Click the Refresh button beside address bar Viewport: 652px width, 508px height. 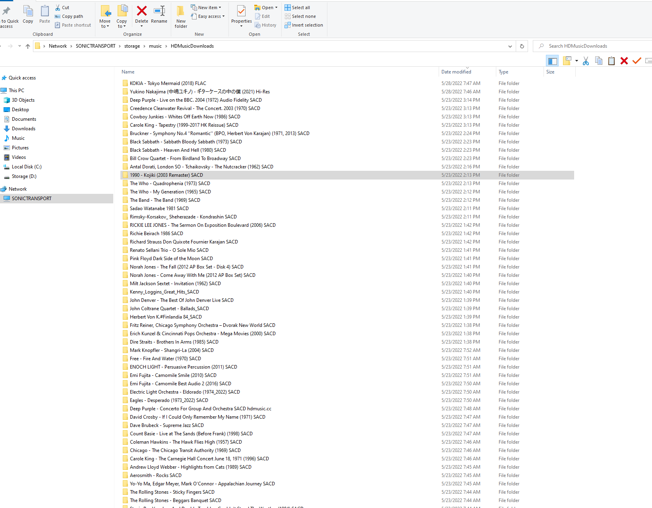(x=522, y=46)
